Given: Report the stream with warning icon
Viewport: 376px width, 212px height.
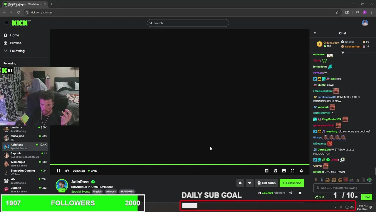Looking at the screenshot, I should pyautogui.click(x=300, y=193).
